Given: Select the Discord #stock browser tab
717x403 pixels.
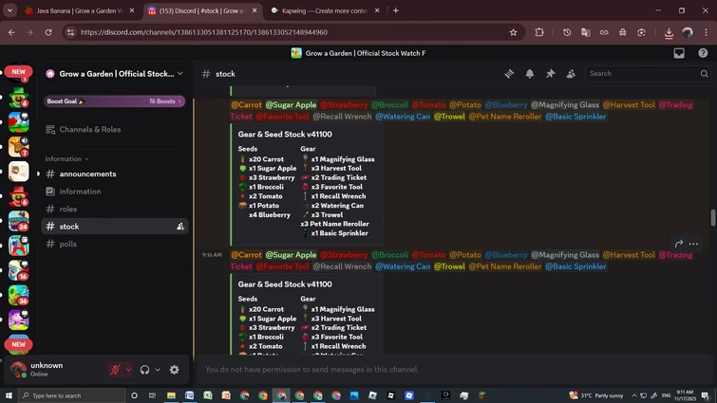Looking at the screenshot, I should coord(202,10).
